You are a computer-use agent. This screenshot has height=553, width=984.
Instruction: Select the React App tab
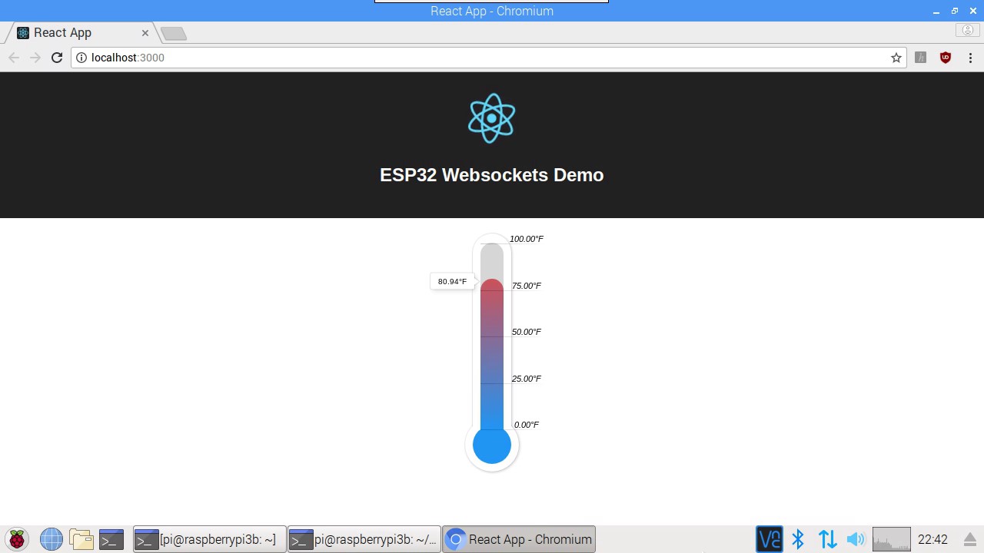tap(81, 33)
